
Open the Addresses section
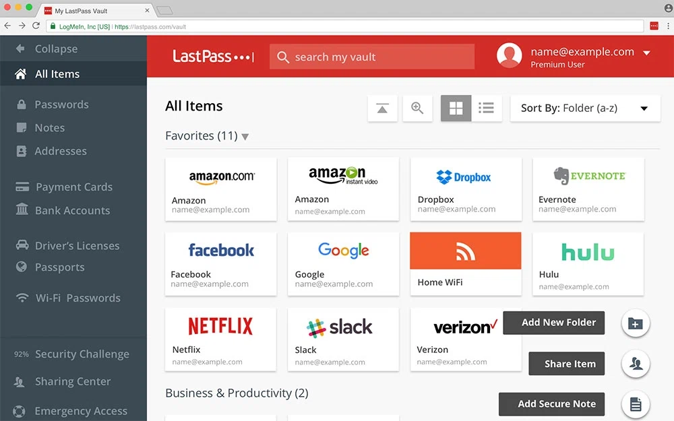point(61,151)
